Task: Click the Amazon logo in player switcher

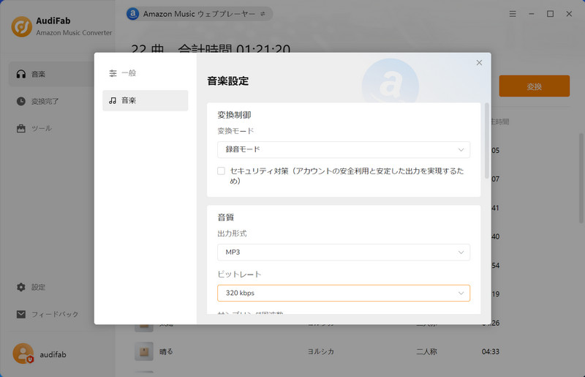Action: (x=133, y=14)
